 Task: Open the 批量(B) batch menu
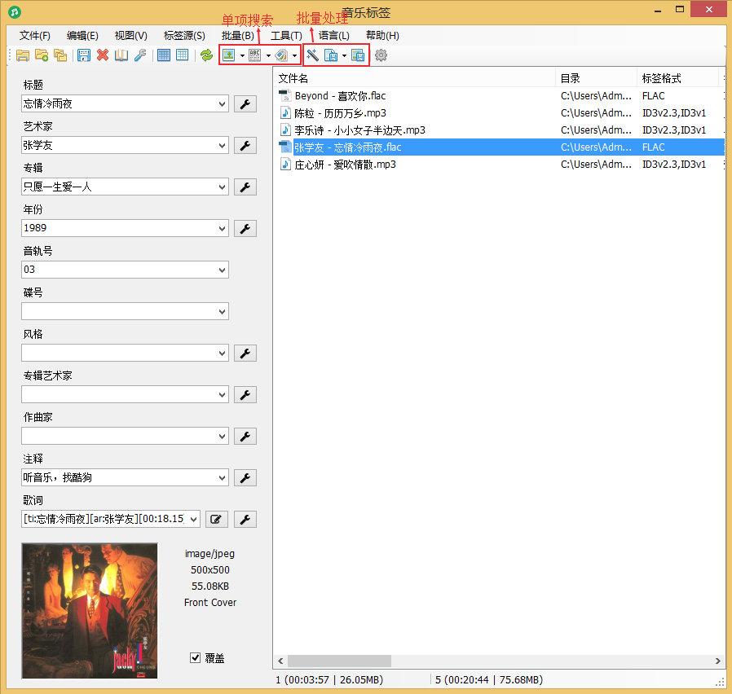coord(236,35)
